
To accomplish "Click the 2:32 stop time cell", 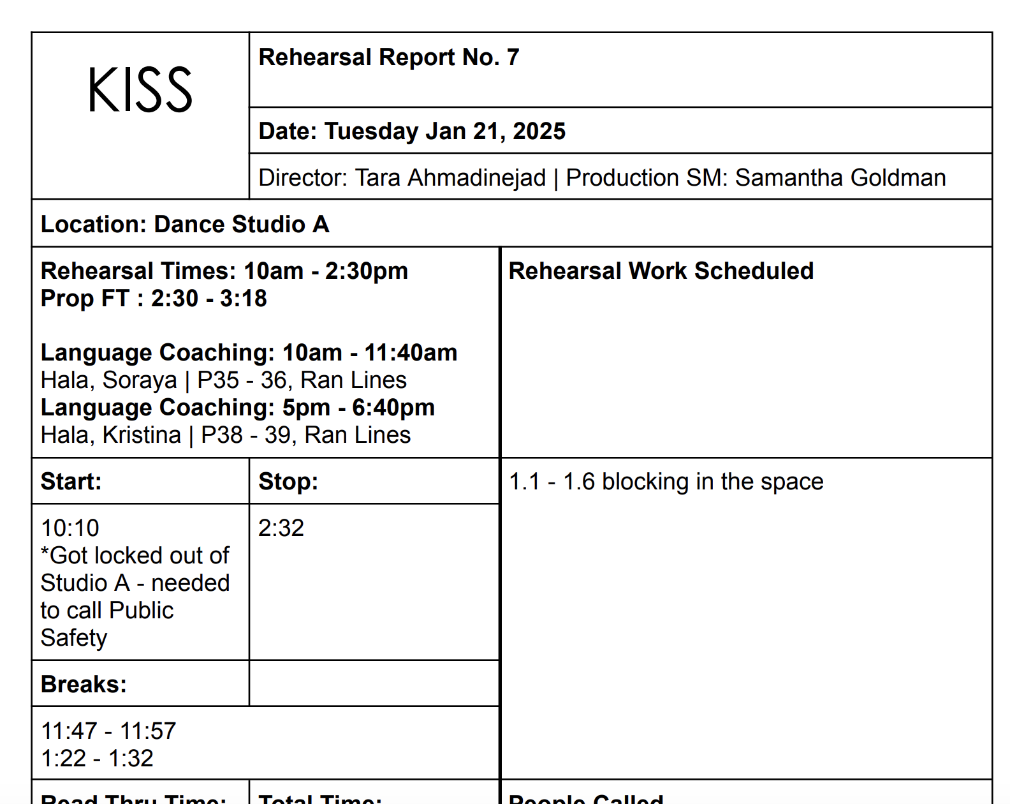I will coord(374,582).
